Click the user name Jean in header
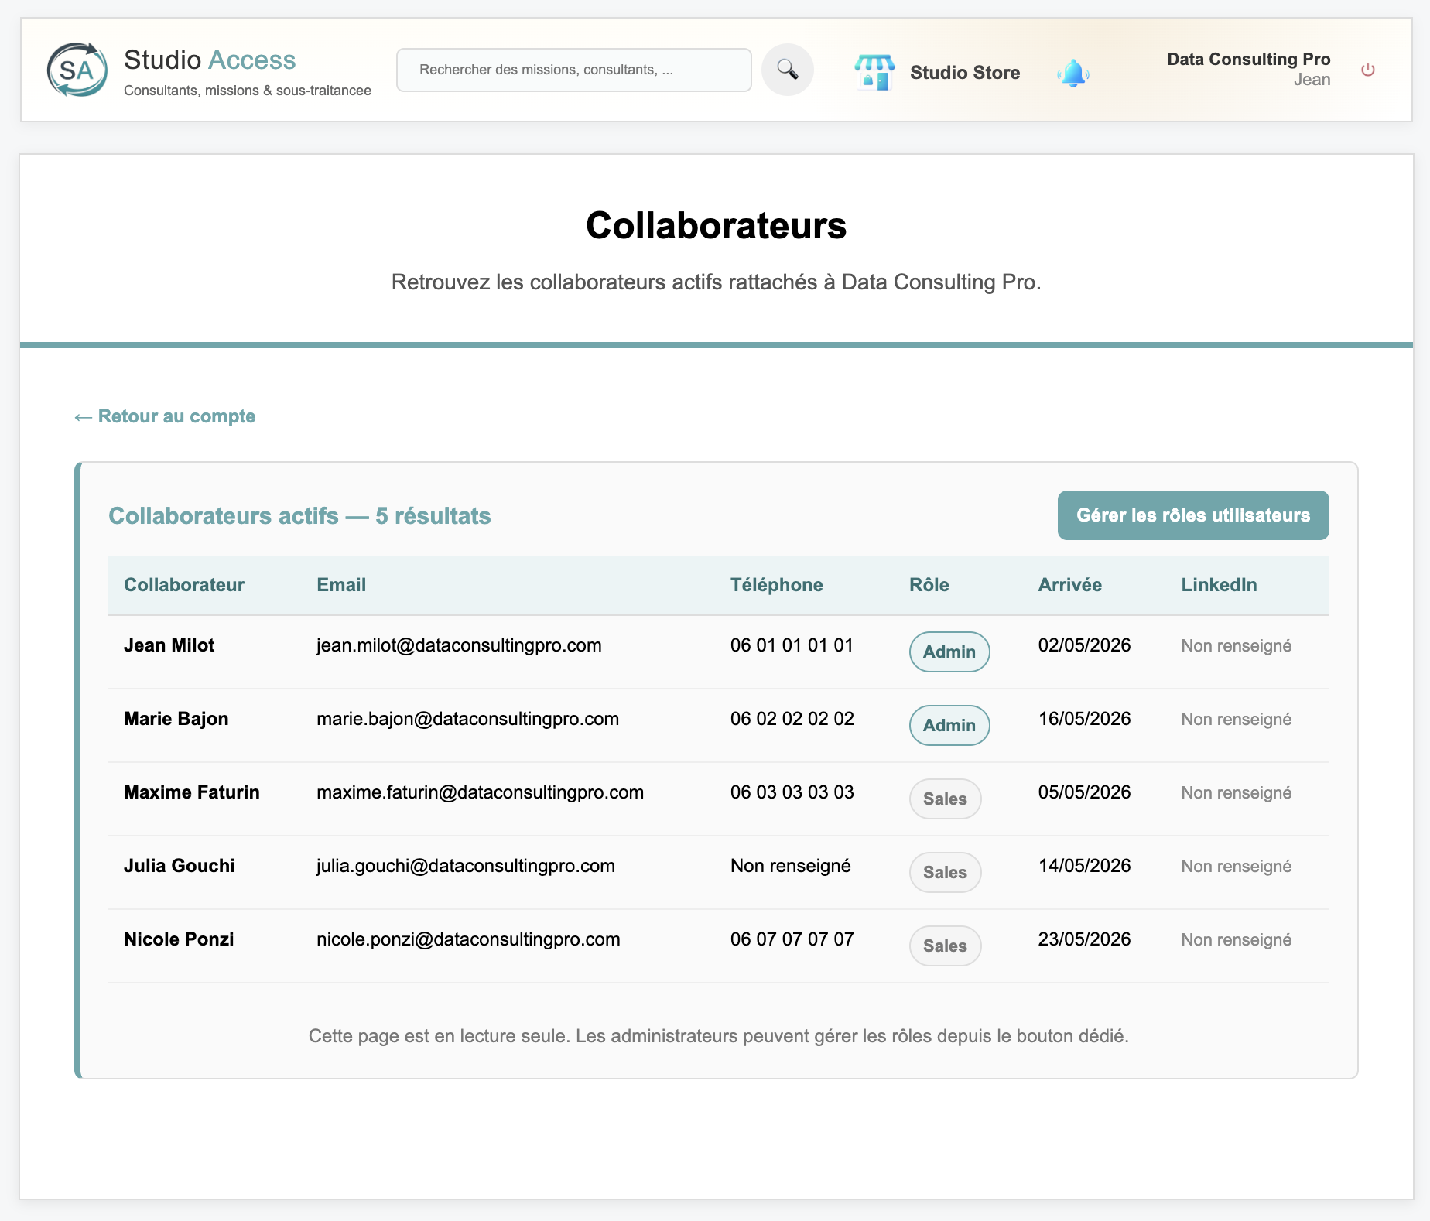The image size is (1430, 1221). (x=1312, y=80)
